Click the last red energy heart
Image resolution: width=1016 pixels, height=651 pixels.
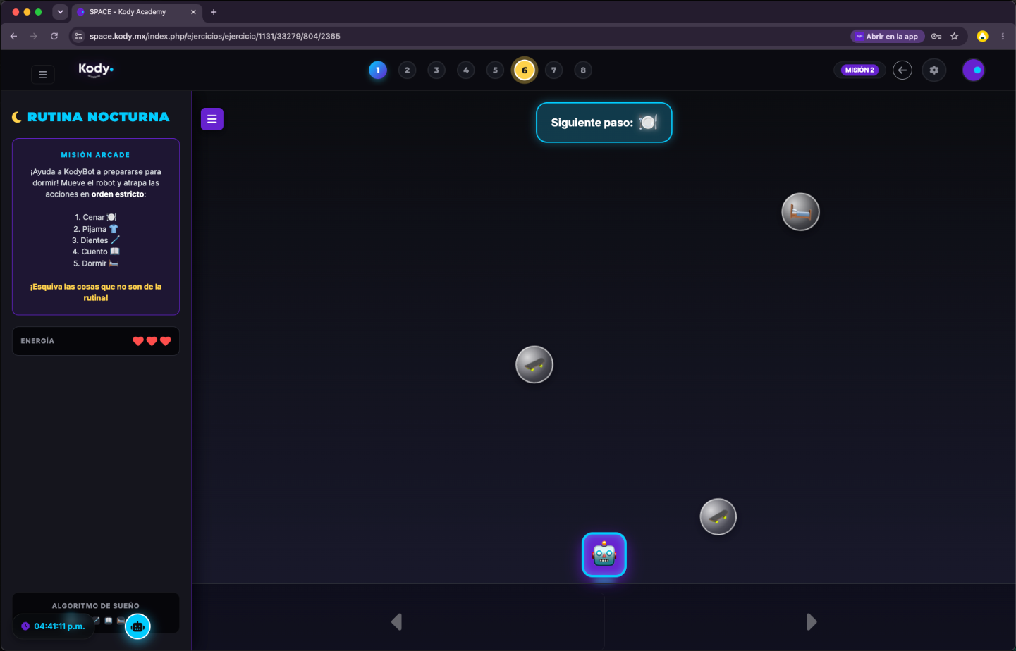[166, 341]
